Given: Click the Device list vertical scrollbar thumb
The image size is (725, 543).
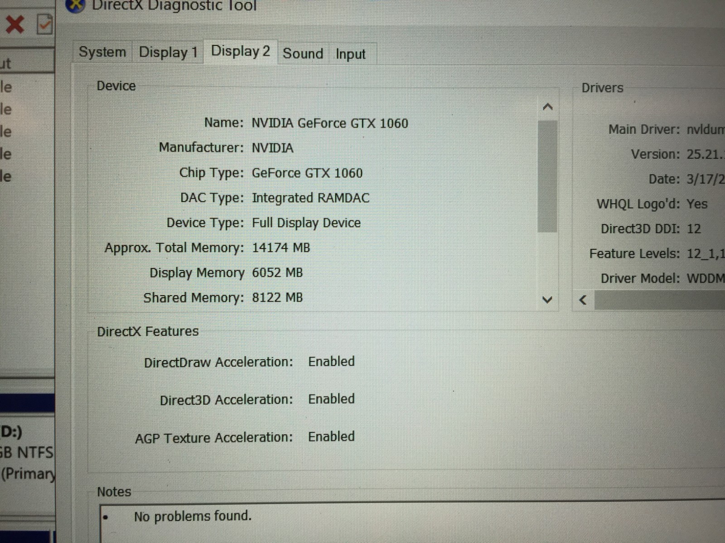Looking at the screenshot, I should pyautogui.click(x=547, y=176).
